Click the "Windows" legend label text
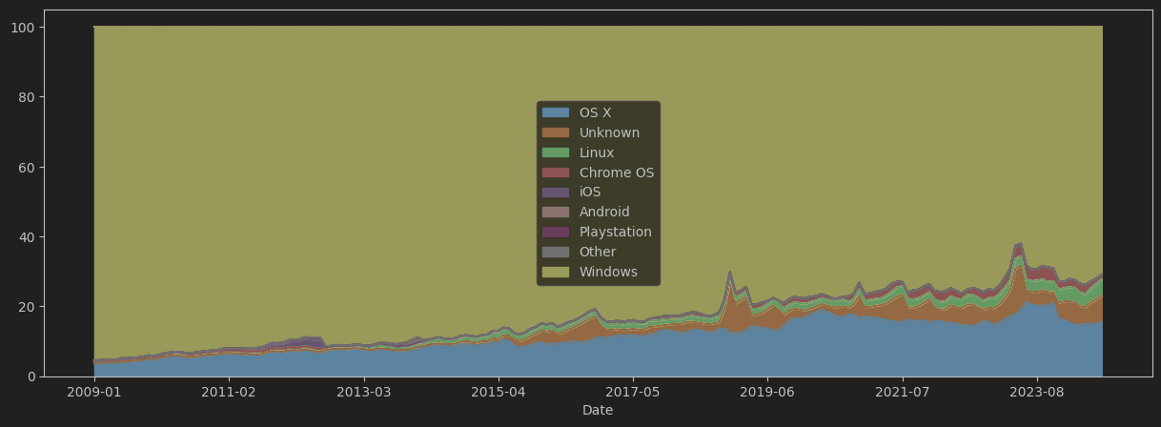Viewport: 1161px width, 427px height. click(x=608, y=273)
